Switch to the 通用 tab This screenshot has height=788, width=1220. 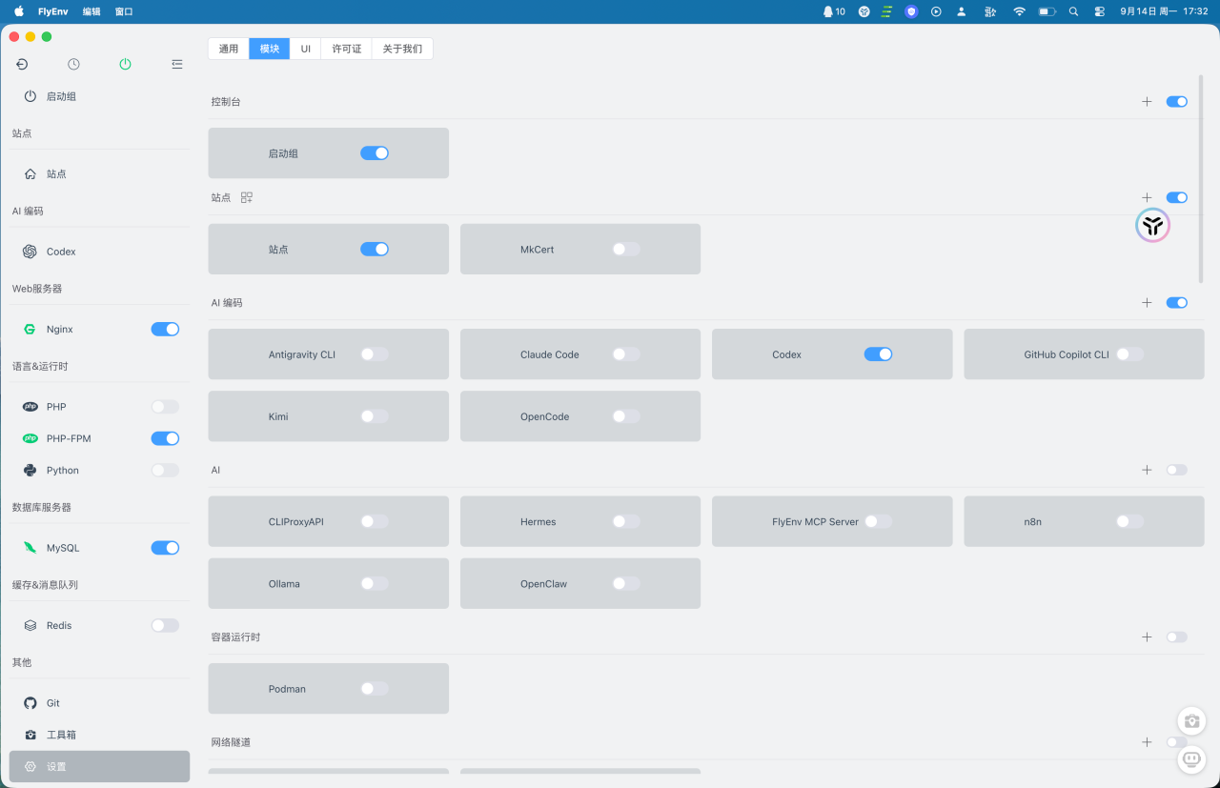coord(229,49)
